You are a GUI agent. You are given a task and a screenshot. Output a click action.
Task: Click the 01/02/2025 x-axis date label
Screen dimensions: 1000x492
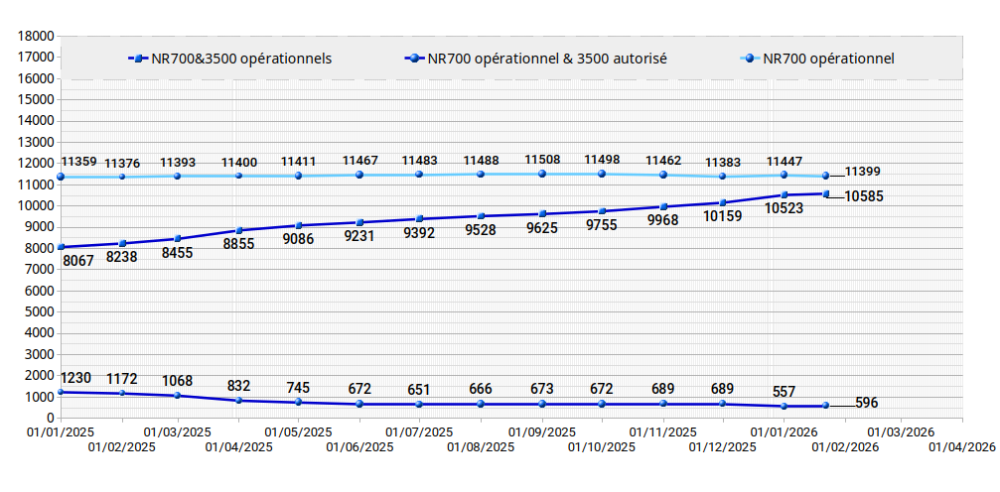click(122, 447)
